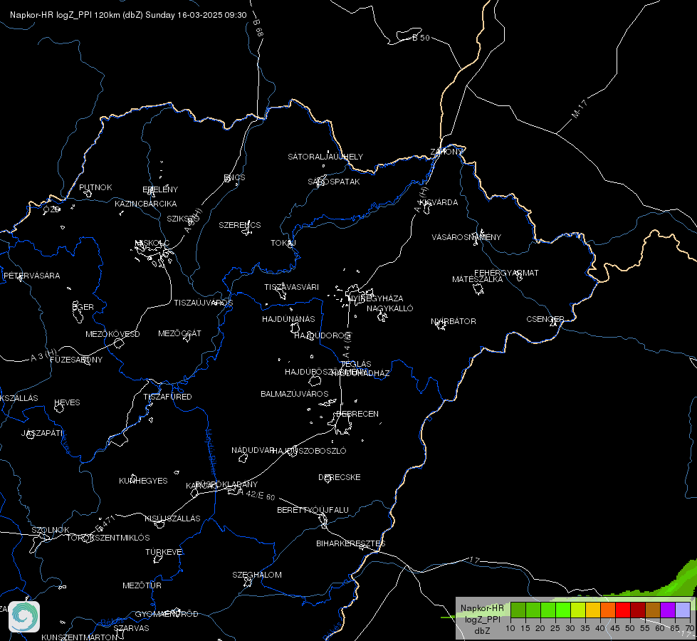The image size is (697, 641).
Task: Click the MEZŐKÖVESD town label
Action: pos(113,334)
